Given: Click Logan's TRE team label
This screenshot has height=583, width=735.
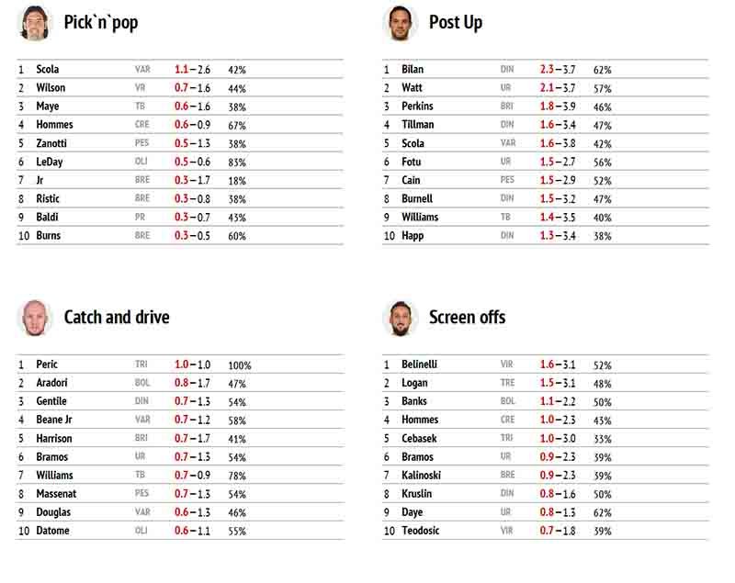Looking at the screenshot, I should click(507, 383).
